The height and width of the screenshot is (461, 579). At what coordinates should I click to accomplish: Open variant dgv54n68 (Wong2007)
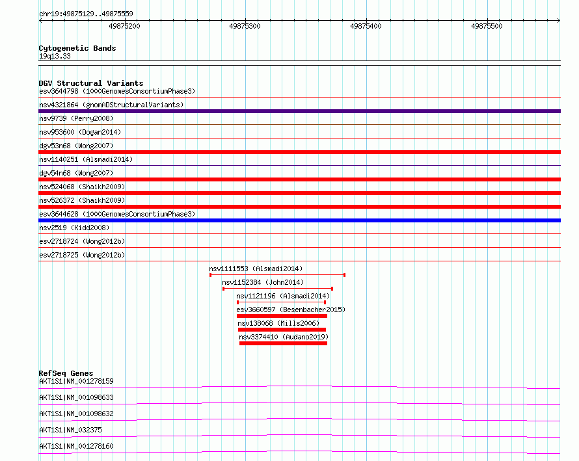[x=76, y=173]
